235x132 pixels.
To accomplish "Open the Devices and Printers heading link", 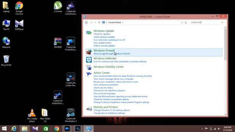I will tap(106, 107).
